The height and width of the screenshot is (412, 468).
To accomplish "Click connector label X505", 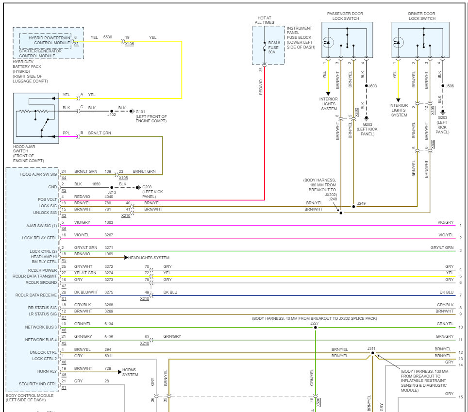I will click(x=433, y=110).
